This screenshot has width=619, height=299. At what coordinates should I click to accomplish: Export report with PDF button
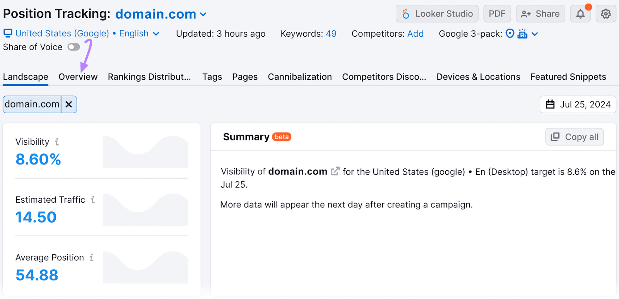[497, 14]
